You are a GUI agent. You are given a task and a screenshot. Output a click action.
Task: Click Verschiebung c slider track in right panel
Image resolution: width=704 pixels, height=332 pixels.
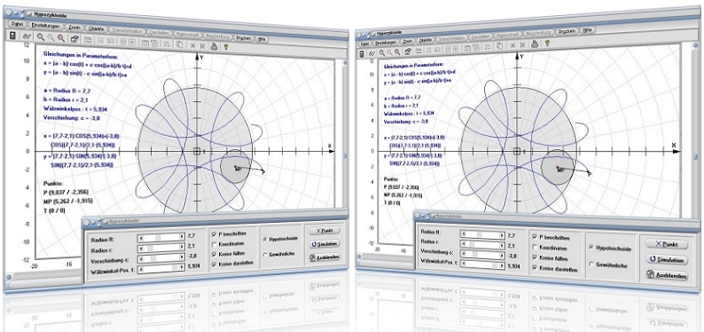tap(482, 255)
